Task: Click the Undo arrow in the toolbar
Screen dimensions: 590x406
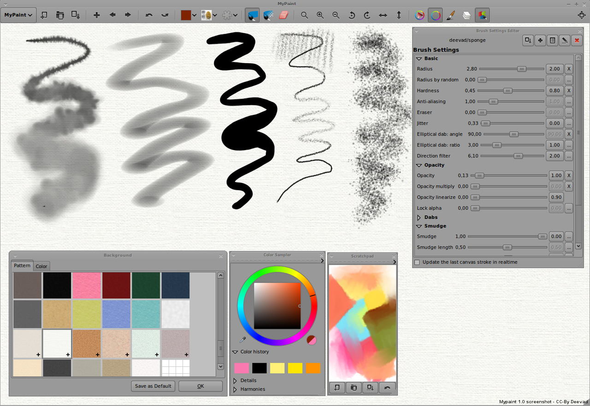Action: [149, 15]
